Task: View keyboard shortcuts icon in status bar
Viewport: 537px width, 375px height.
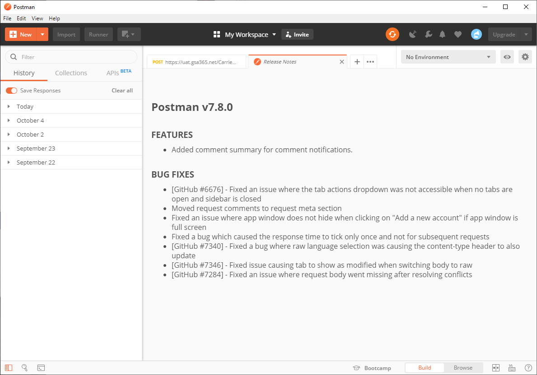Action: [512, 368]
